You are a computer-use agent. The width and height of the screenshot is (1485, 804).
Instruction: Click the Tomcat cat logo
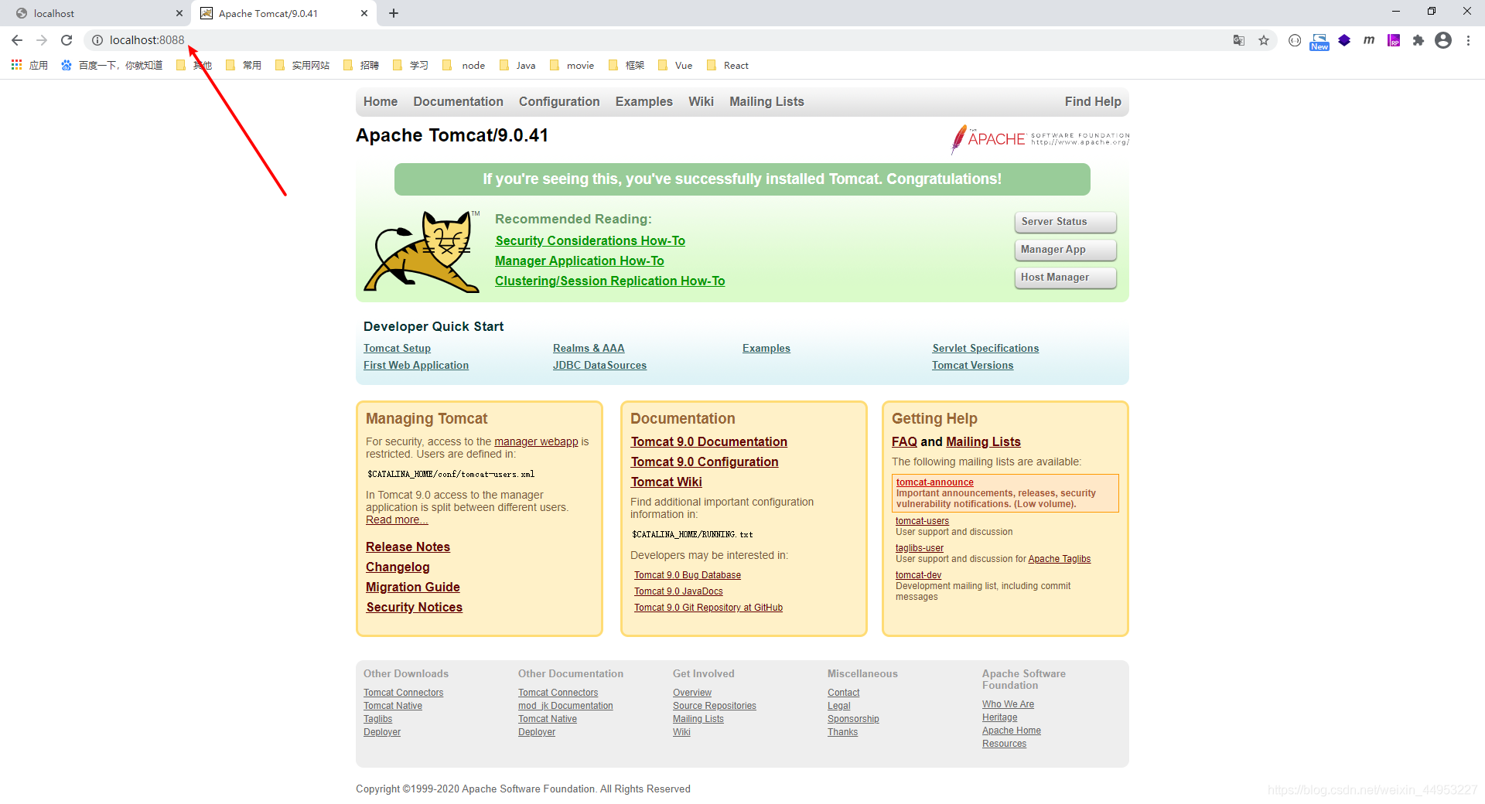(x=422, y=251)
